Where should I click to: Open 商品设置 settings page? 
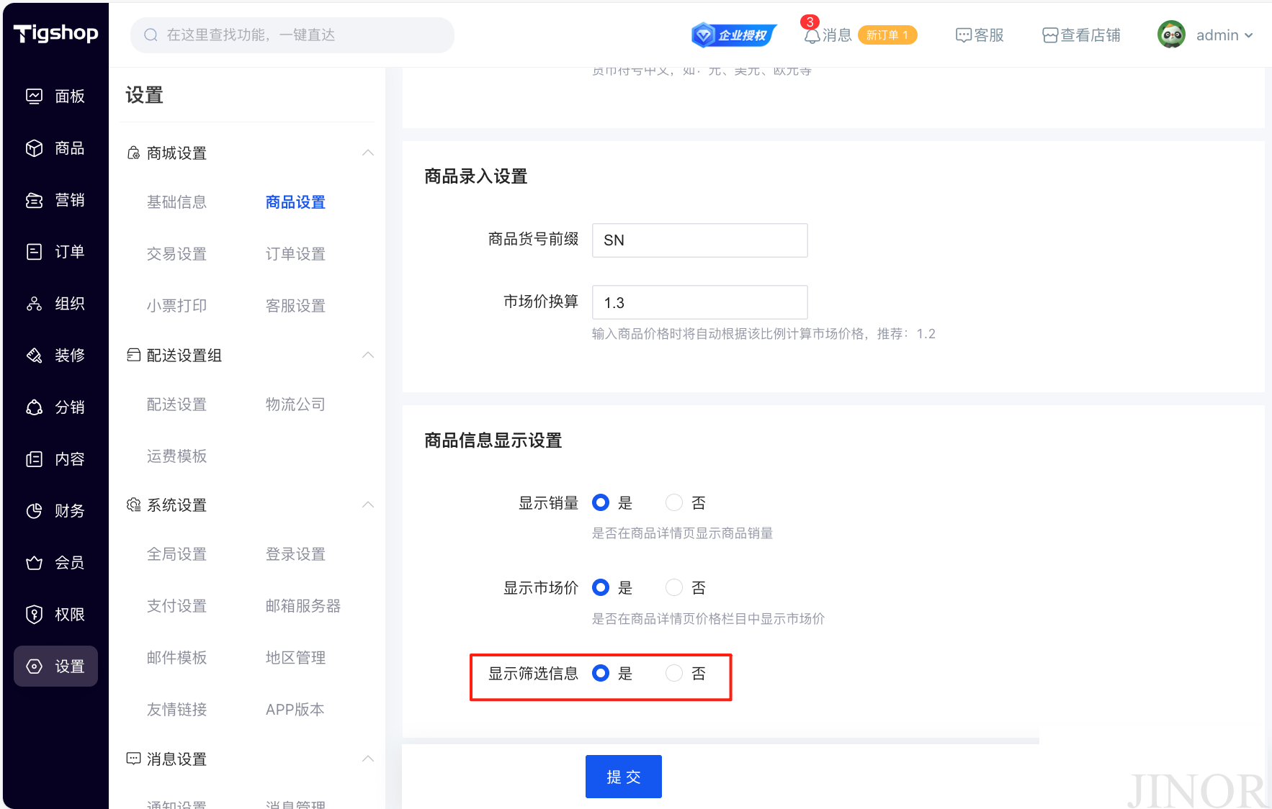coord(295,202)
